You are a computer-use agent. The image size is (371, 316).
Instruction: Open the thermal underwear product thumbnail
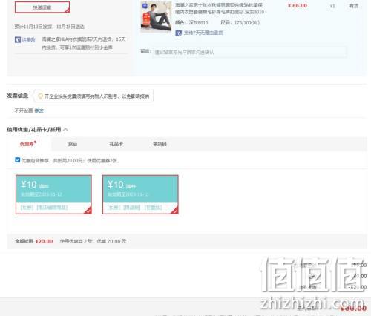pos(156,17)
